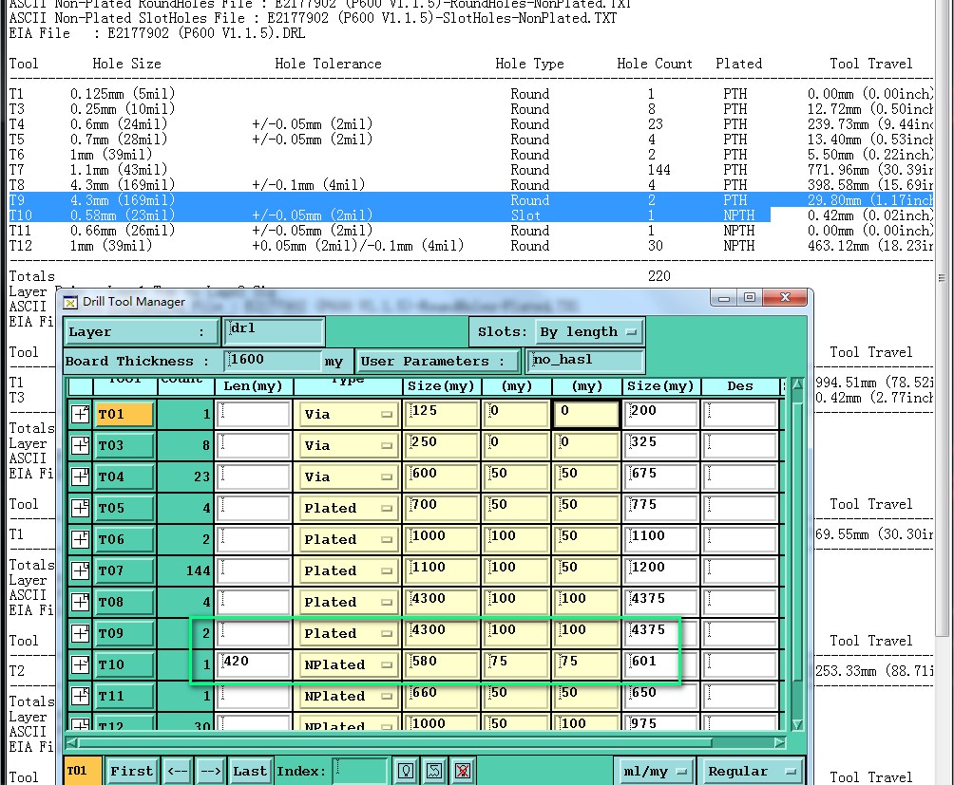
Task: Open the Regular mode dropdown
Action: point(751,771)
